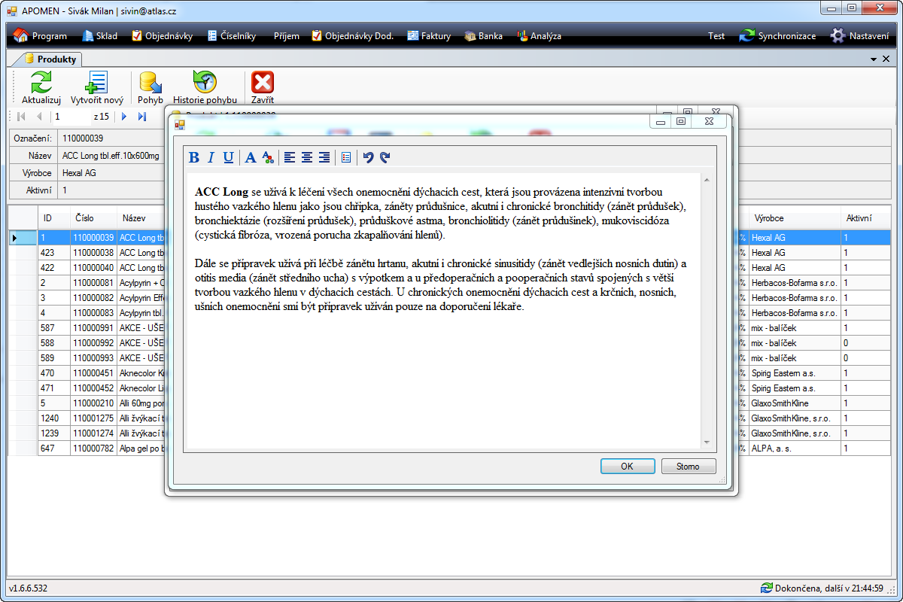Sort table by Aktivní column header
This screenshot has height=602, width=903.
866,218
